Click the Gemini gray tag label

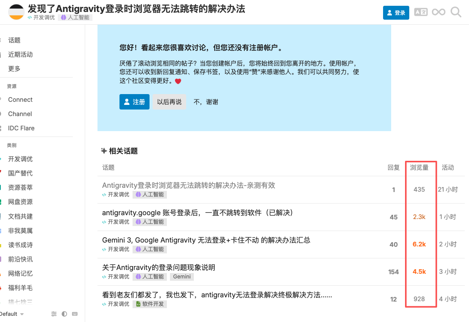click(x=182, y=276)
